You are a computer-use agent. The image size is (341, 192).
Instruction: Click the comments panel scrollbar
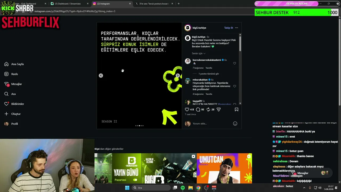pos(240,44)
